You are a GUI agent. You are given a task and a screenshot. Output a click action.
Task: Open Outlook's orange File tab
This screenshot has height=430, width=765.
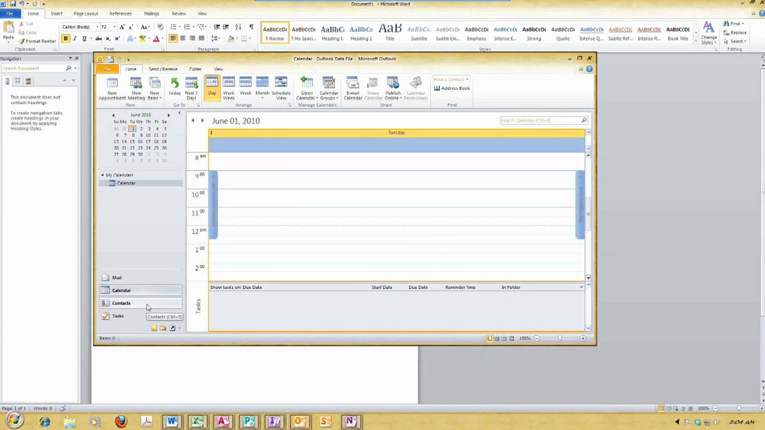[x=108, y=69]
